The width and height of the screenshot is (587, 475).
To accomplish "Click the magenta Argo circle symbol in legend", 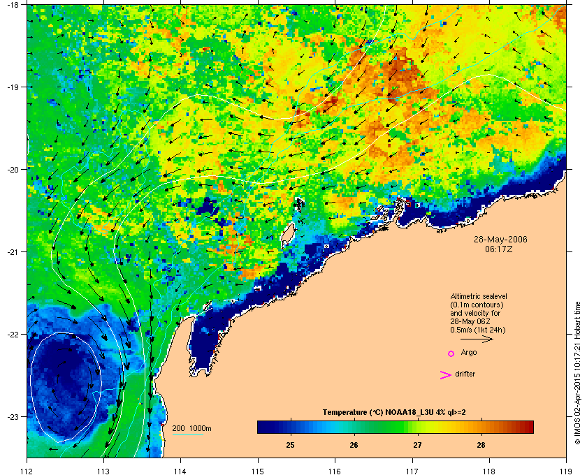I will [x=451, y=353].
